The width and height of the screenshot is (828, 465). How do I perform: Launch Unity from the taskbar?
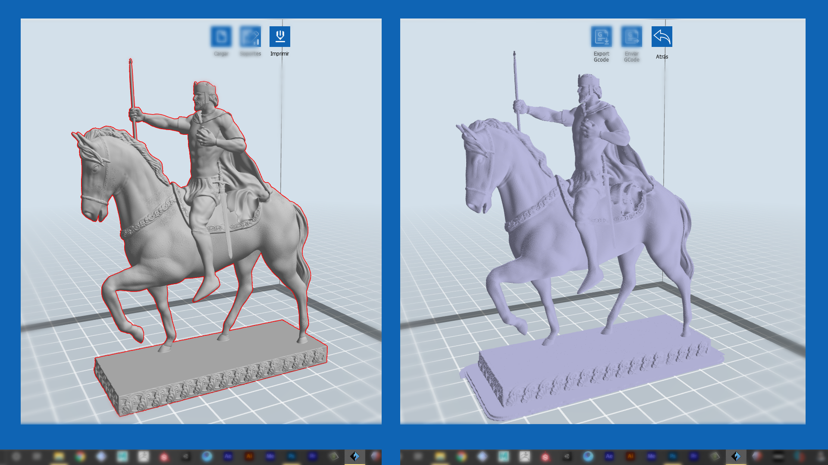point(185,456)
